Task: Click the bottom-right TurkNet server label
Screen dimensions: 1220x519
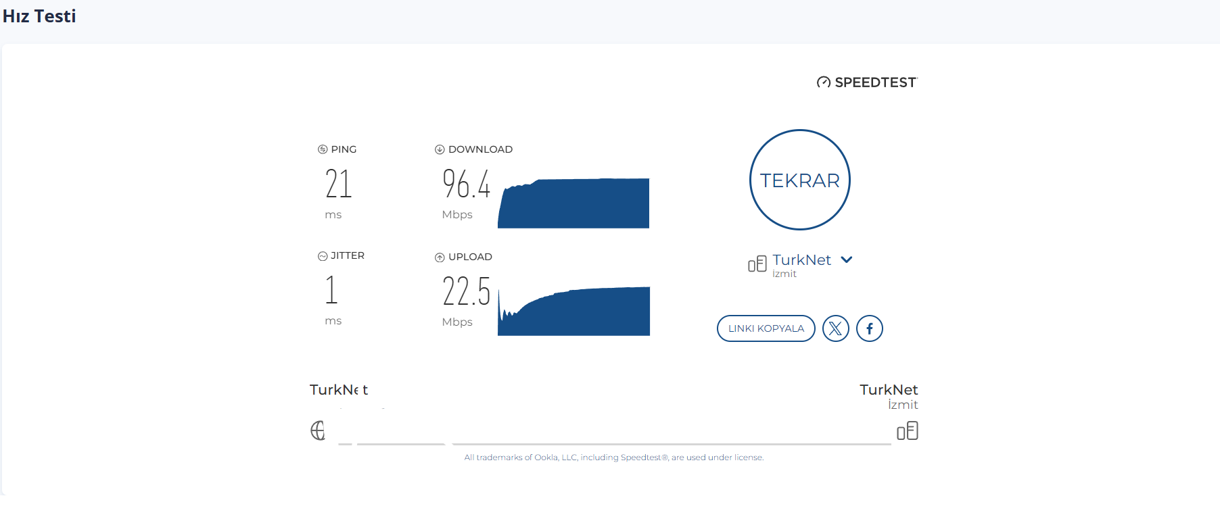Action: (x=889, y=389)
